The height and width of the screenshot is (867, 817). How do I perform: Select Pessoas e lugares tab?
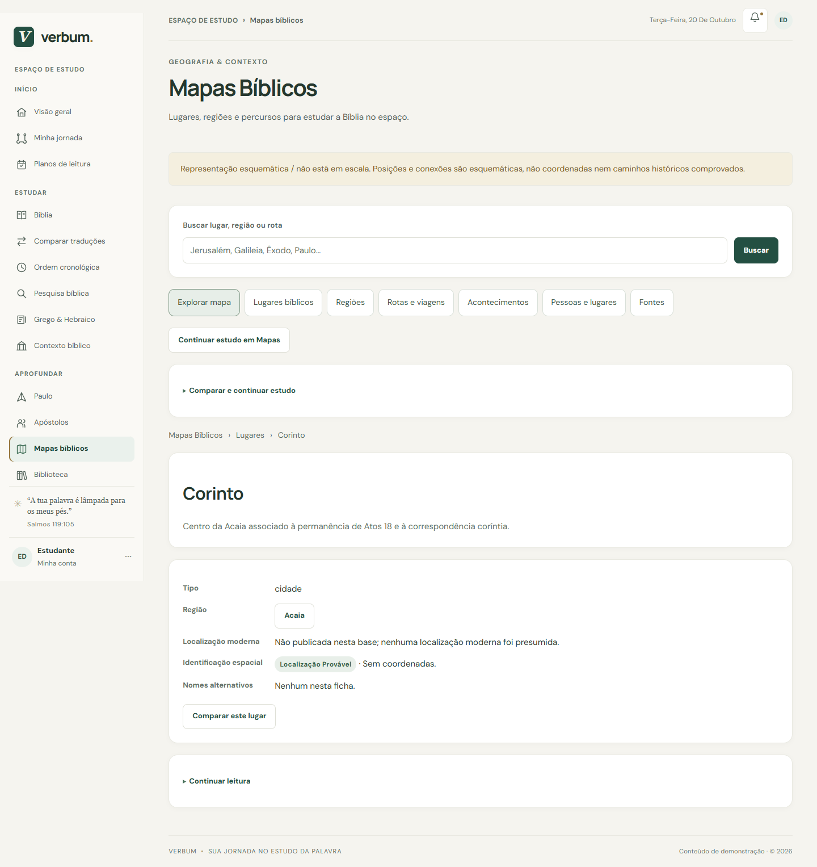pyautogui.click(x=584, y=303)
